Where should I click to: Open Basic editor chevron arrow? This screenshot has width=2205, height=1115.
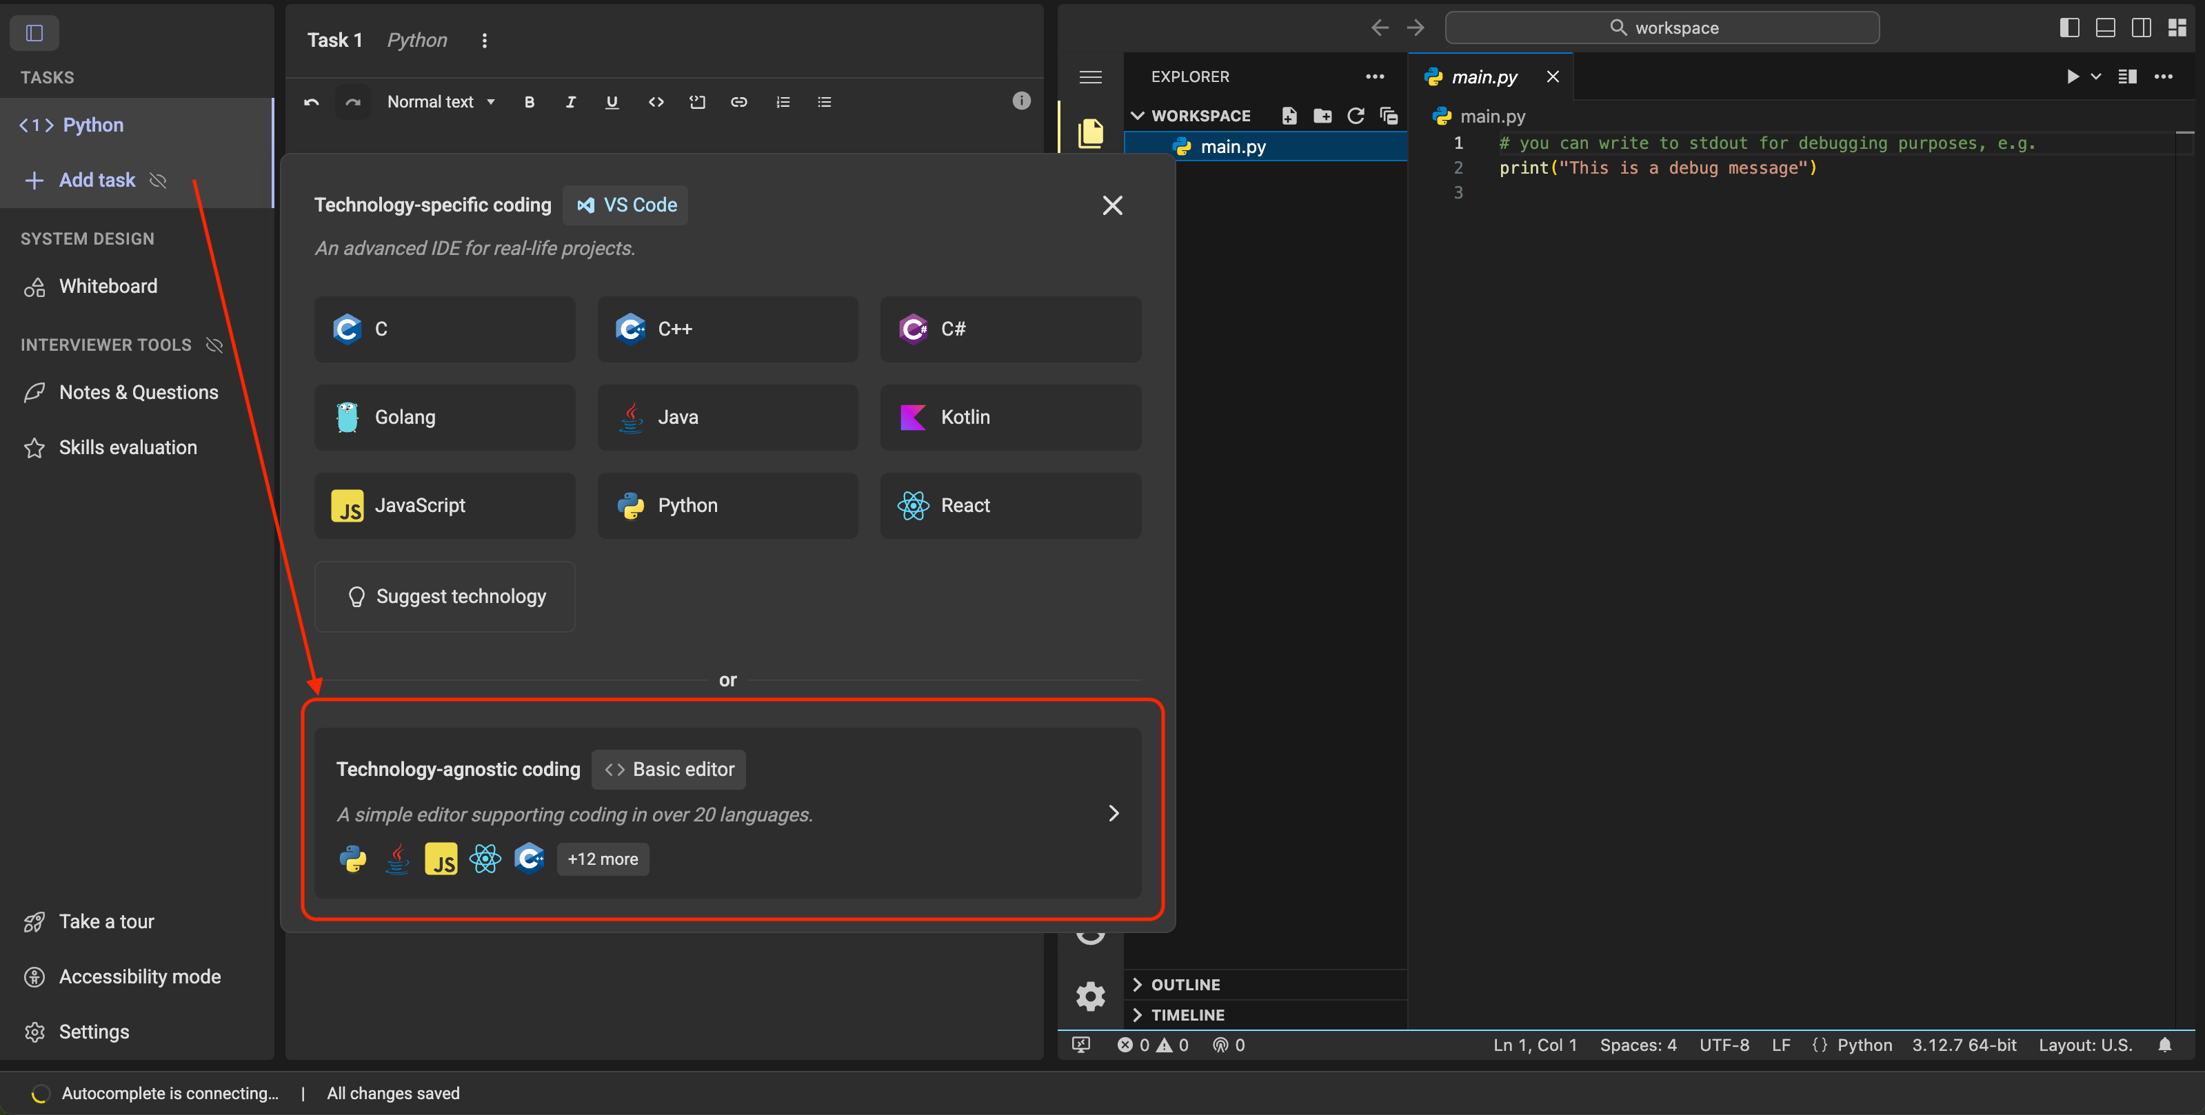[1114, 813]
